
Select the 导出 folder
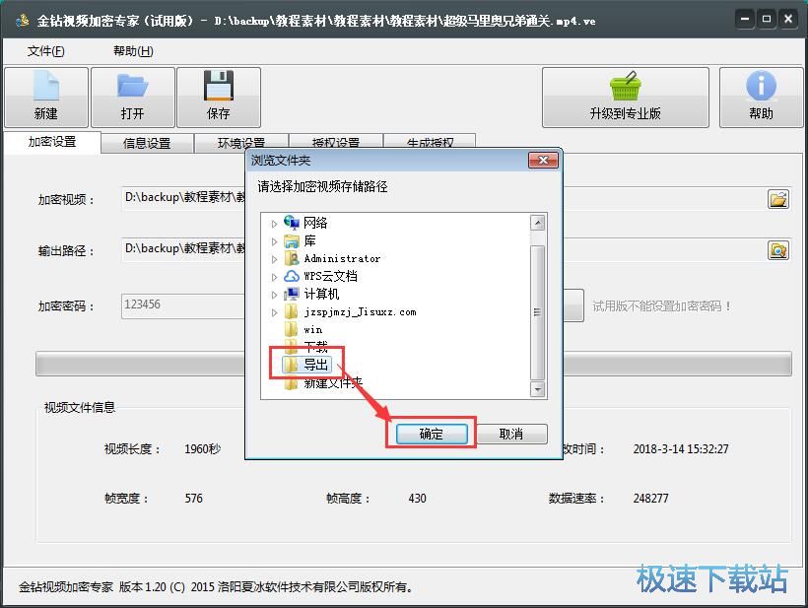point(306,365)
